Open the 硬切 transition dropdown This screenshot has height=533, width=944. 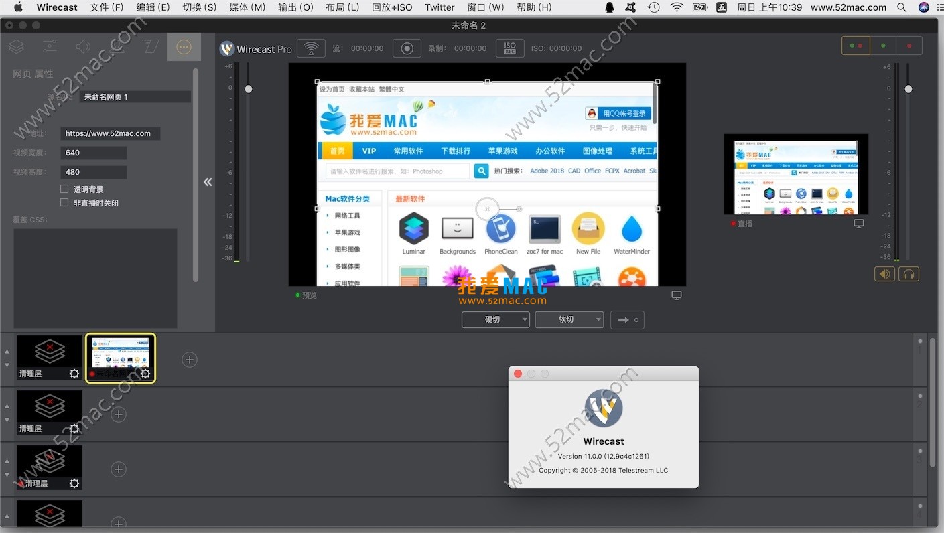click(x=495, y=320)
